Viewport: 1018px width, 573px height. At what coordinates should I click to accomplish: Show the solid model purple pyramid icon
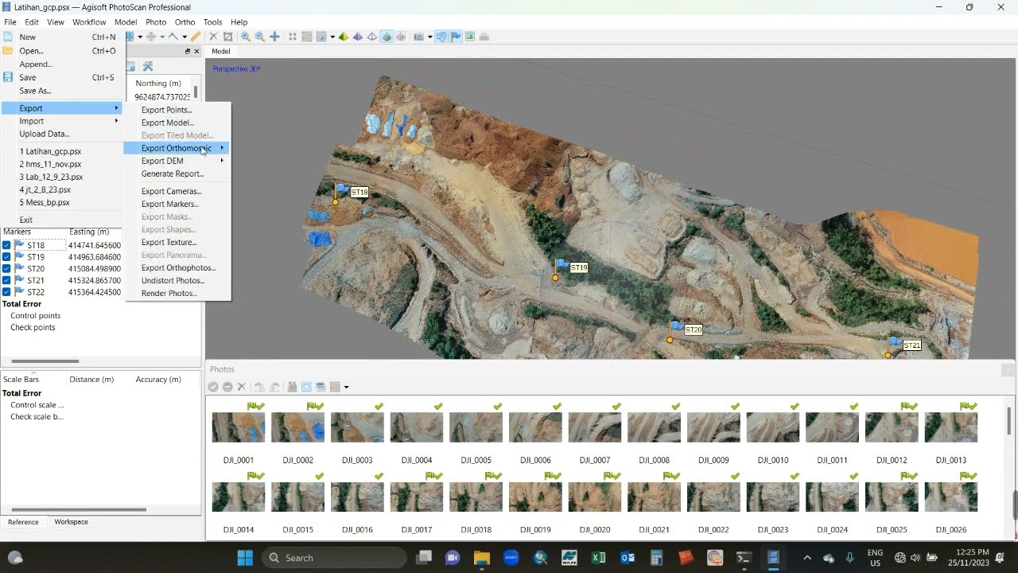(358, 37)
